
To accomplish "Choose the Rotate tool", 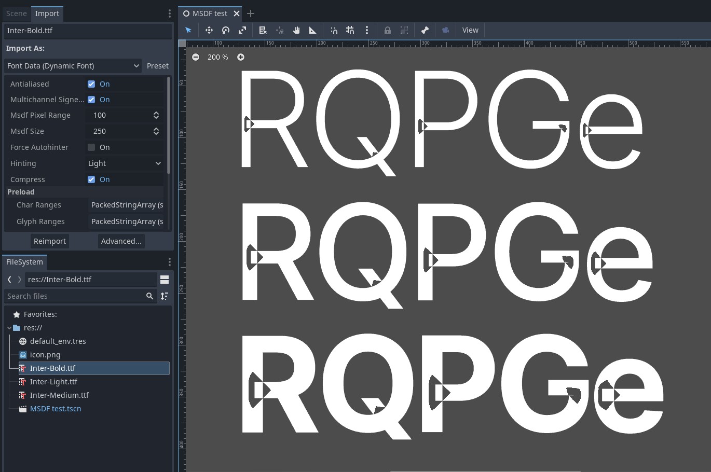I will [226, 30].
